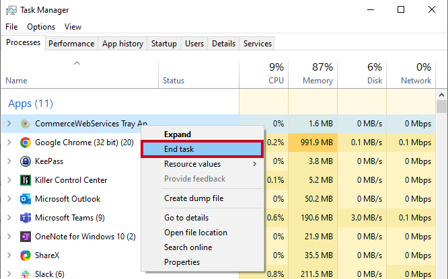
Task: Click OneNote's 21.9 MB memory cell
Action: point(313,237)
